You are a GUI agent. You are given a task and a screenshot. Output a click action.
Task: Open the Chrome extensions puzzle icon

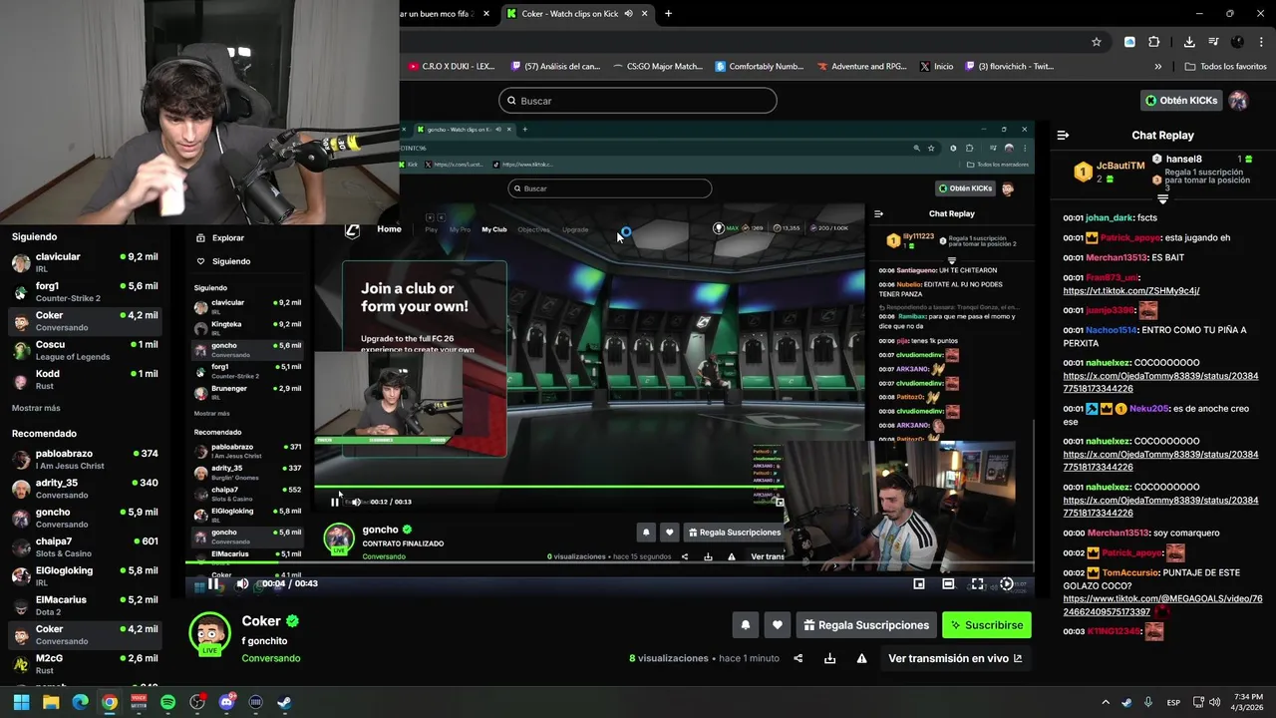click(1153, 42)
